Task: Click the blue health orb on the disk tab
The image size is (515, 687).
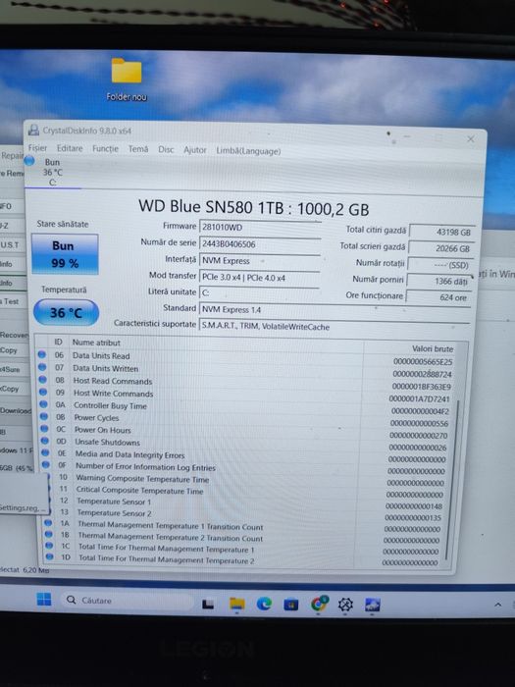Action: pyautogui.click(x=29, y=161)
